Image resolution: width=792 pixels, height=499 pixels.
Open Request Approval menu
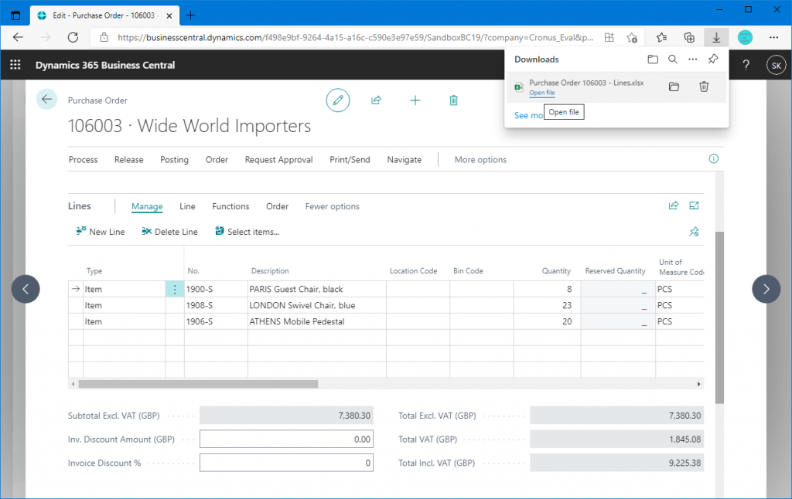[x=278, y=159]
